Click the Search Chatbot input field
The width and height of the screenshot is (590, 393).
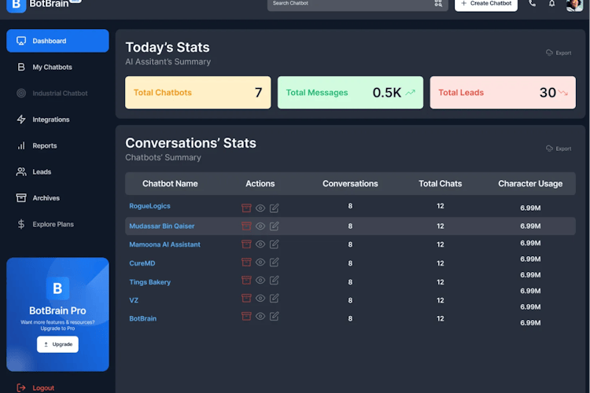point(350,4)
